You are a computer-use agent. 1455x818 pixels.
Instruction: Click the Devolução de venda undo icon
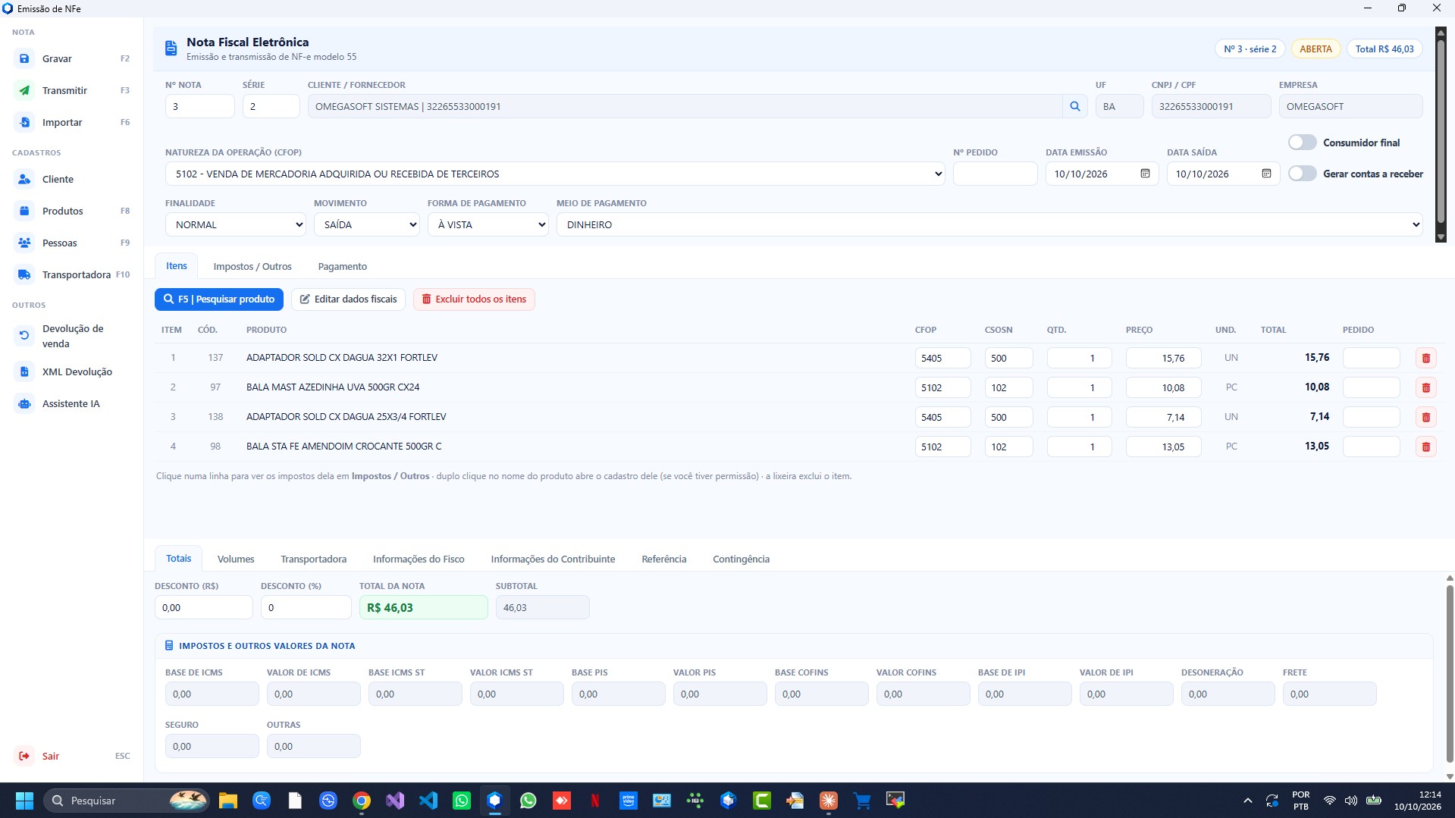[24, 335]
